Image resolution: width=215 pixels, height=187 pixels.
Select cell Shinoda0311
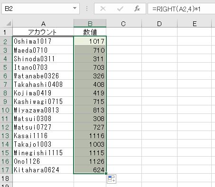(43, 58)
